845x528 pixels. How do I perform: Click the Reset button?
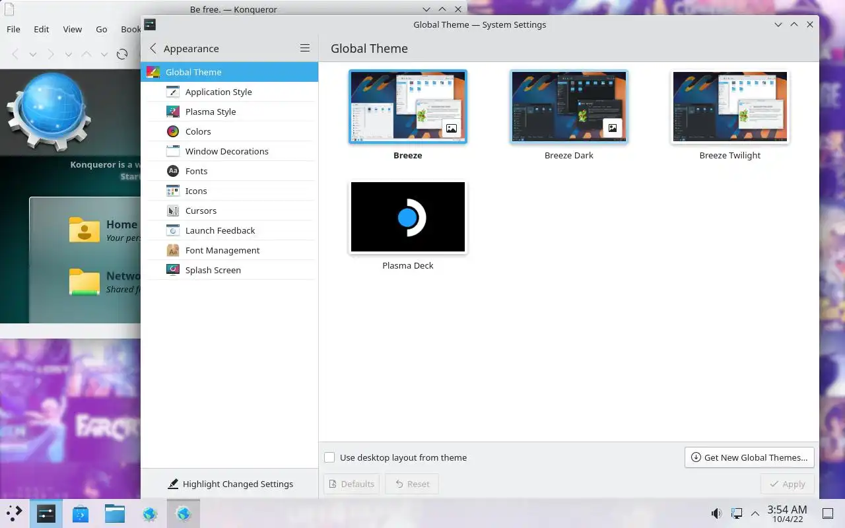412,484
